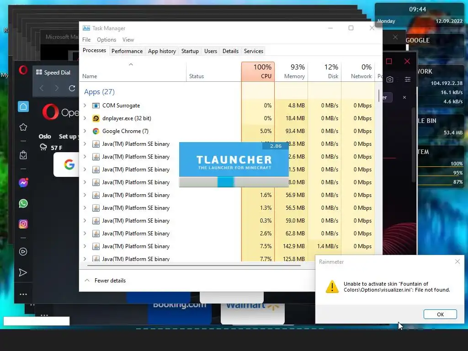This screenshot has width=468, height=351.
Task: Open WhatsApp in Opera sidebar
Action: [23, 203]
